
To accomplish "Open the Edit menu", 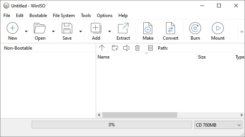I will 20,16.
